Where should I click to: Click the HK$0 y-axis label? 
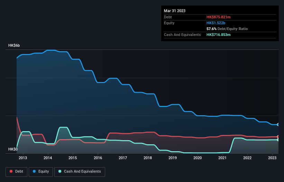click(13, 149)
